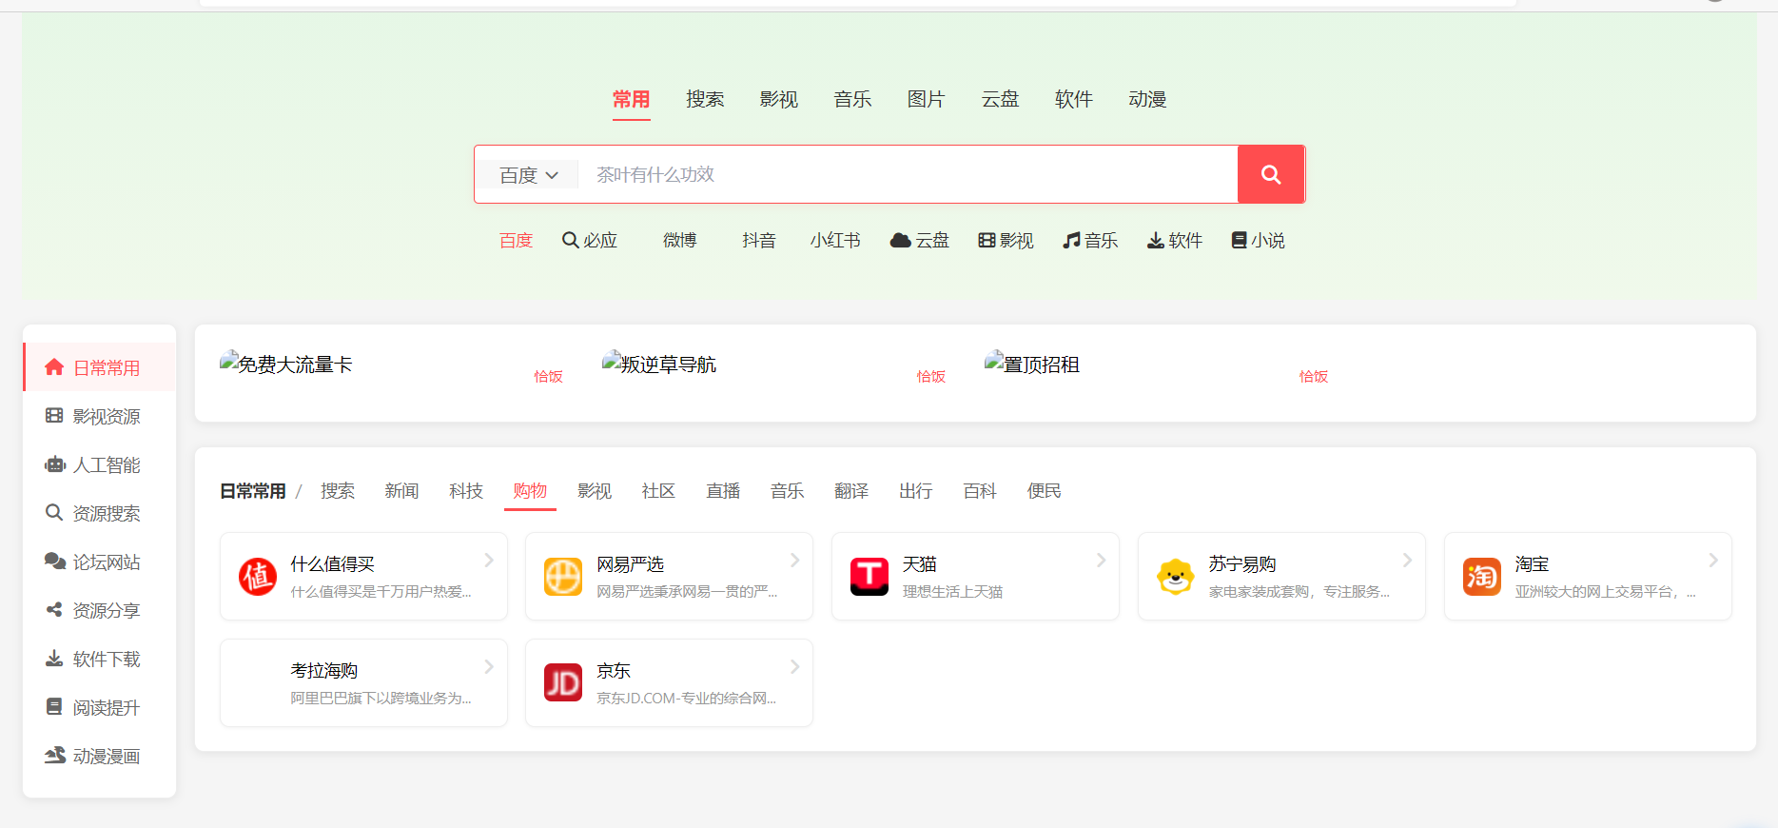Switch to the 直播 category tab
The width and height of the screenshot is (1778, 828).
(x=723, y=491)
